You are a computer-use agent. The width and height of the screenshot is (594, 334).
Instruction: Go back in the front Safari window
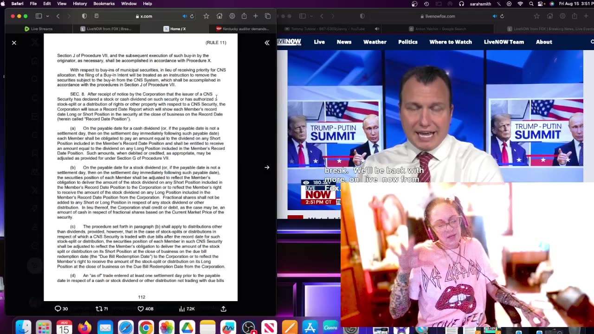[58, 16]
